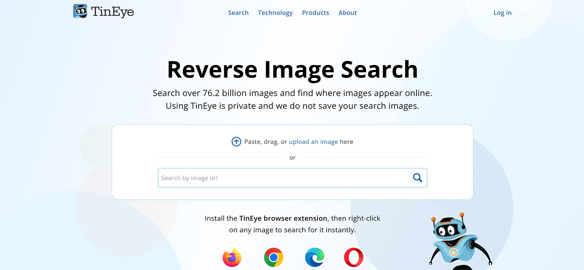Install the Opera extension via its icon
Image resolution: width=584 pixels, height=270 pixels.
click(354, 258)
